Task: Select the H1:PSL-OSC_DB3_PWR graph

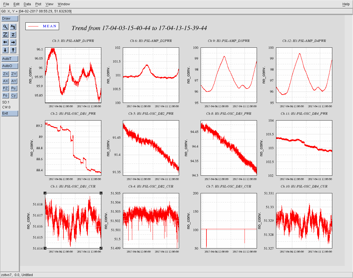Action: 229,148
